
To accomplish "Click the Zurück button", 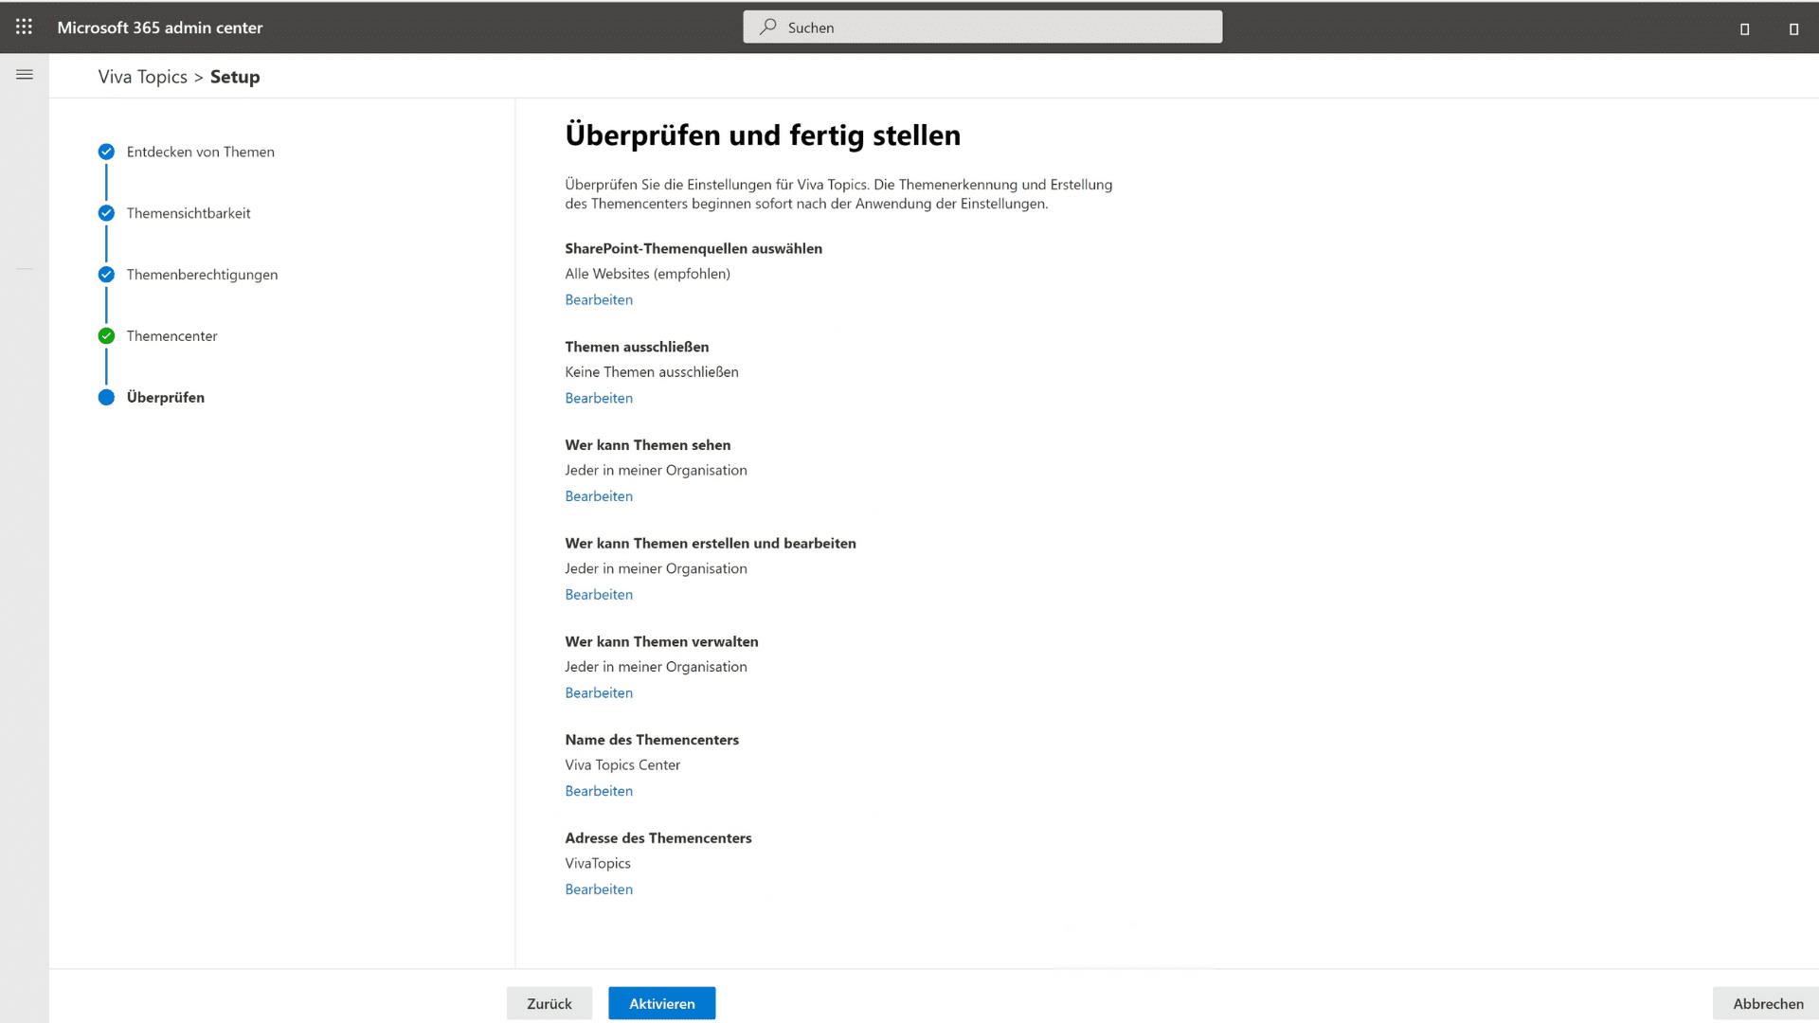I will point(549,1003).
